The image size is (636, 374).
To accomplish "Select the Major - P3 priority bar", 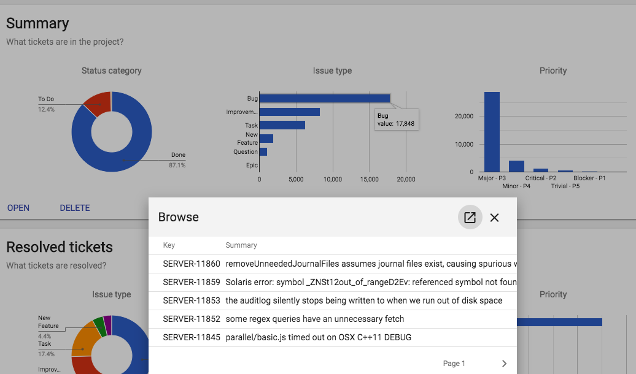I will pos(492,132).
